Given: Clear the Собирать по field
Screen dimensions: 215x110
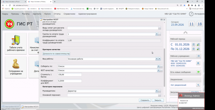Looking at the screenshot, I should tap(158, 66).
